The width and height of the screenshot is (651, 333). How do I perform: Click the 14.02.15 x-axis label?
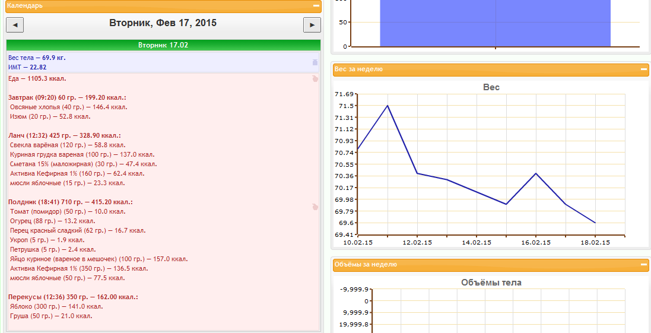477,243
